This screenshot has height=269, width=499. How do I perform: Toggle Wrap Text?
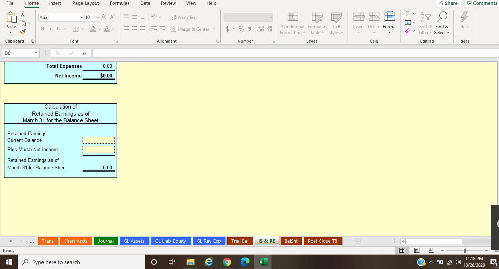[184, 17]
